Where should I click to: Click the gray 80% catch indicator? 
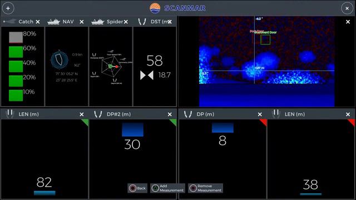tap(16, 37)
